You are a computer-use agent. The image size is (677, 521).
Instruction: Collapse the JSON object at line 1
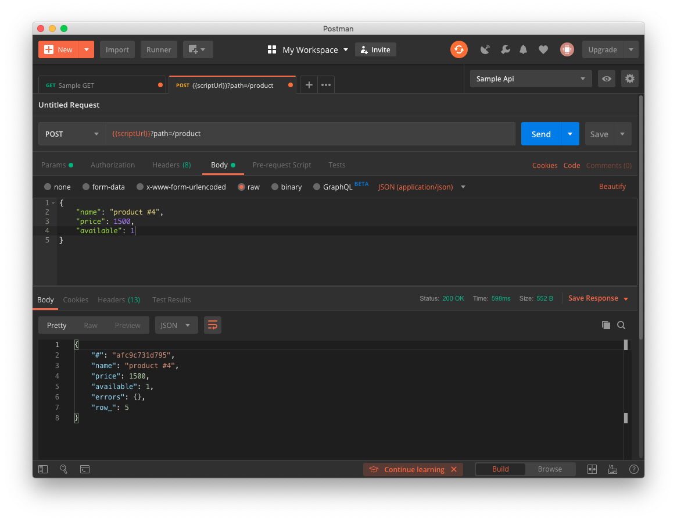point(53,203)
